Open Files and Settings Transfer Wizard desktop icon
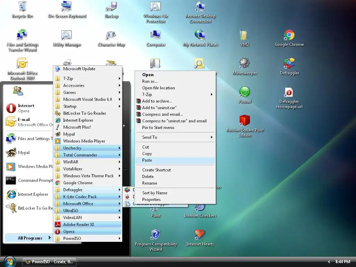 click(22, 40)
